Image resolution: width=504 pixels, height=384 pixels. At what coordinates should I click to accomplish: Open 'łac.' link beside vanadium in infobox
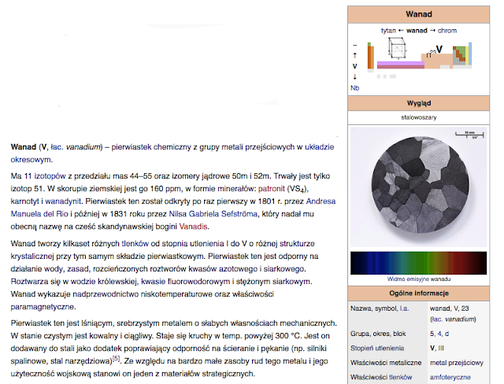pyautogui.click(x=436, y=319)
